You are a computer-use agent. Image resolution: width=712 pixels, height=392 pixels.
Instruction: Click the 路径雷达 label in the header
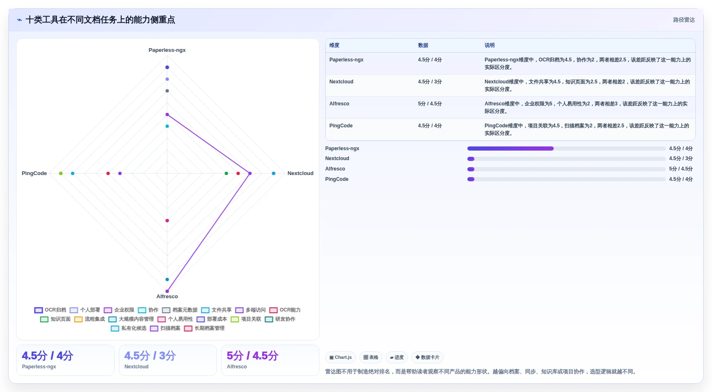(684, 20)
